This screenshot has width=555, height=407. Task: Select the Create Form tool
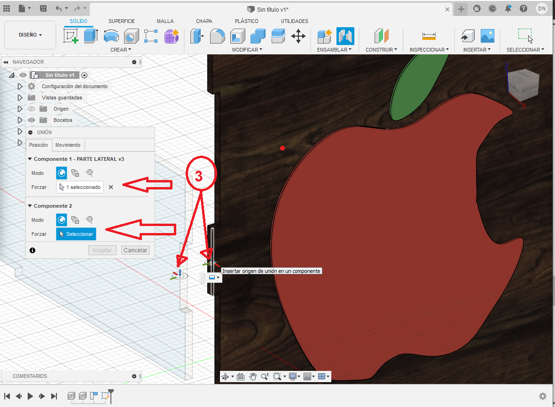pyautogui.click(x=172, y=36)
